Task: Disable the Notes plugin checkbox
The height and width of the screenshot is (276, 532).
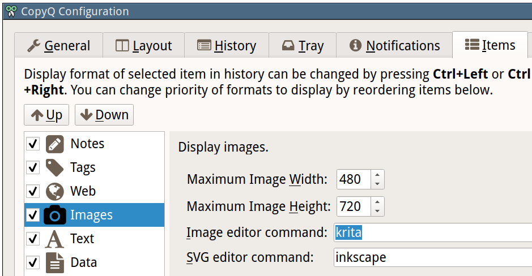Action: (33, 144)
